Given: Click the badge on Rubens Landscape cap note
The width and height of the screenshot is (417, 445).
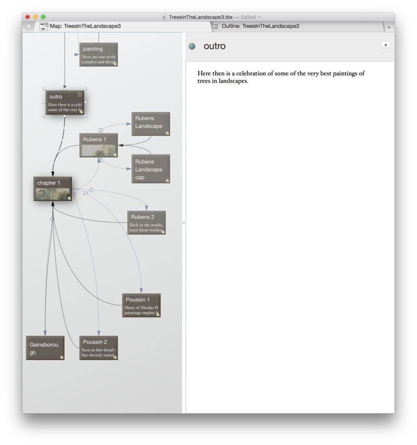Looking at the screenshot, I should click(167, 180).
